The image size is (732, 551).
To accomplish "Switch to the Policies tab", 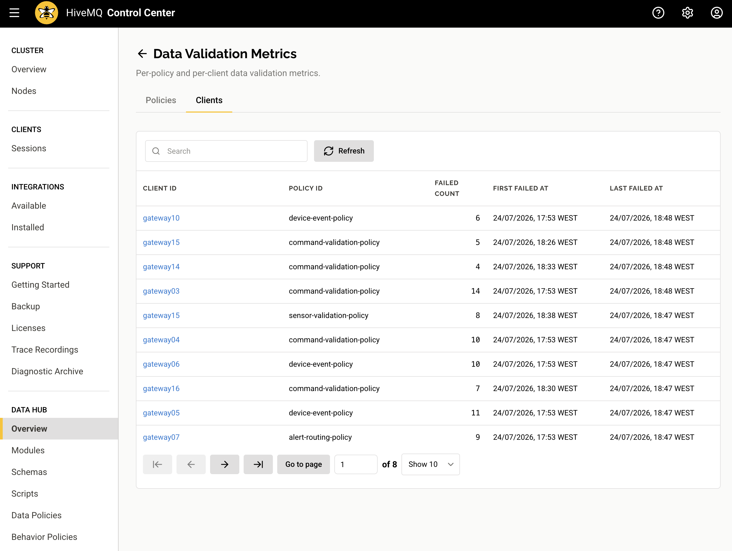I will pos(161,100).
